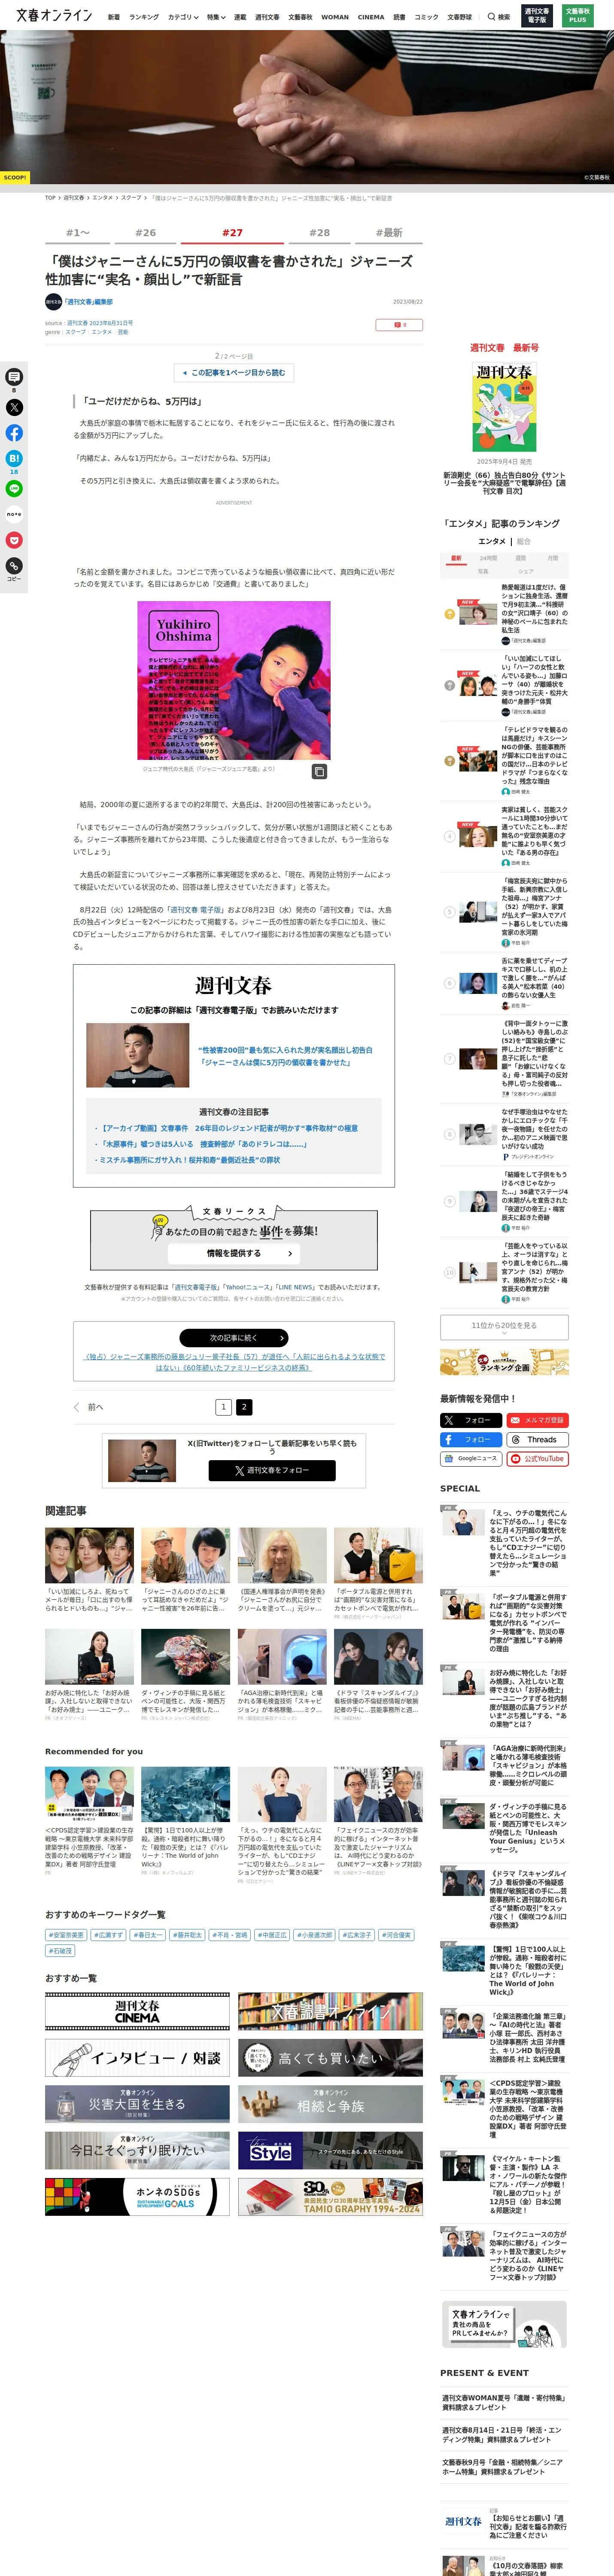Screen dimensions: 614x2576
Task: Open the 文春野球 nav menu item
Action: tap(459, 17)
